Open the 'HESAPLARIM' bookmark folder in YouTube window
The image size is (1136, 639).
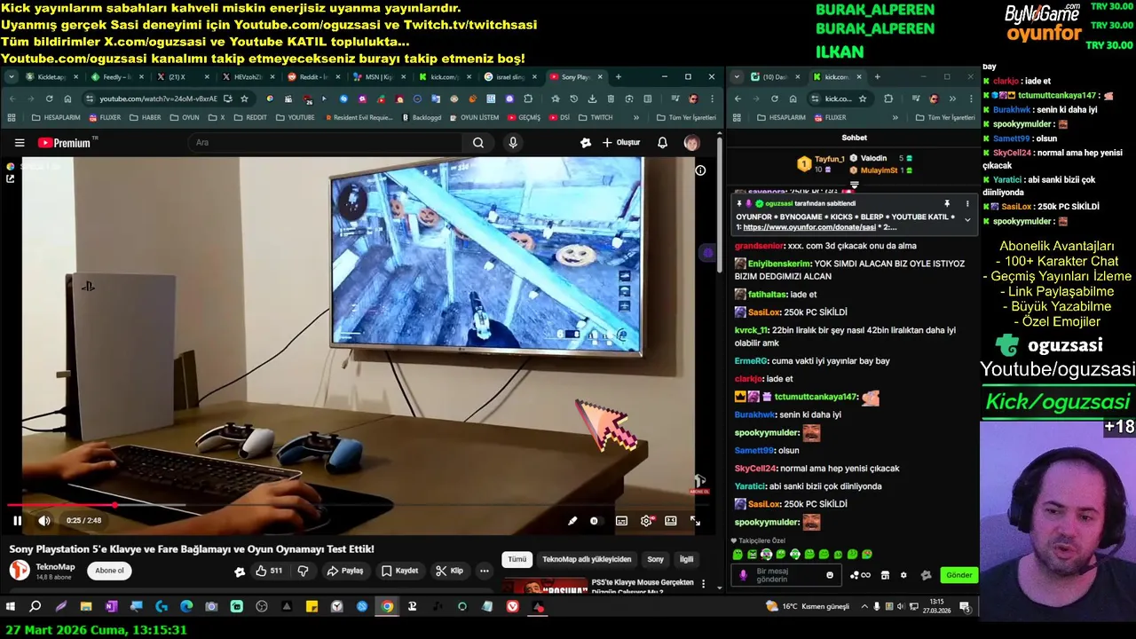coord(55,117)
